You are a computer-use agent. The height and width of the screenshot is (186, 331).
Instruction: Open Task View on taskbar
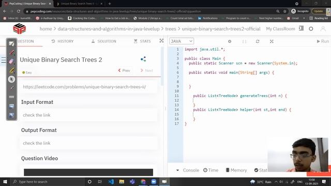click(x=100, y=181)
